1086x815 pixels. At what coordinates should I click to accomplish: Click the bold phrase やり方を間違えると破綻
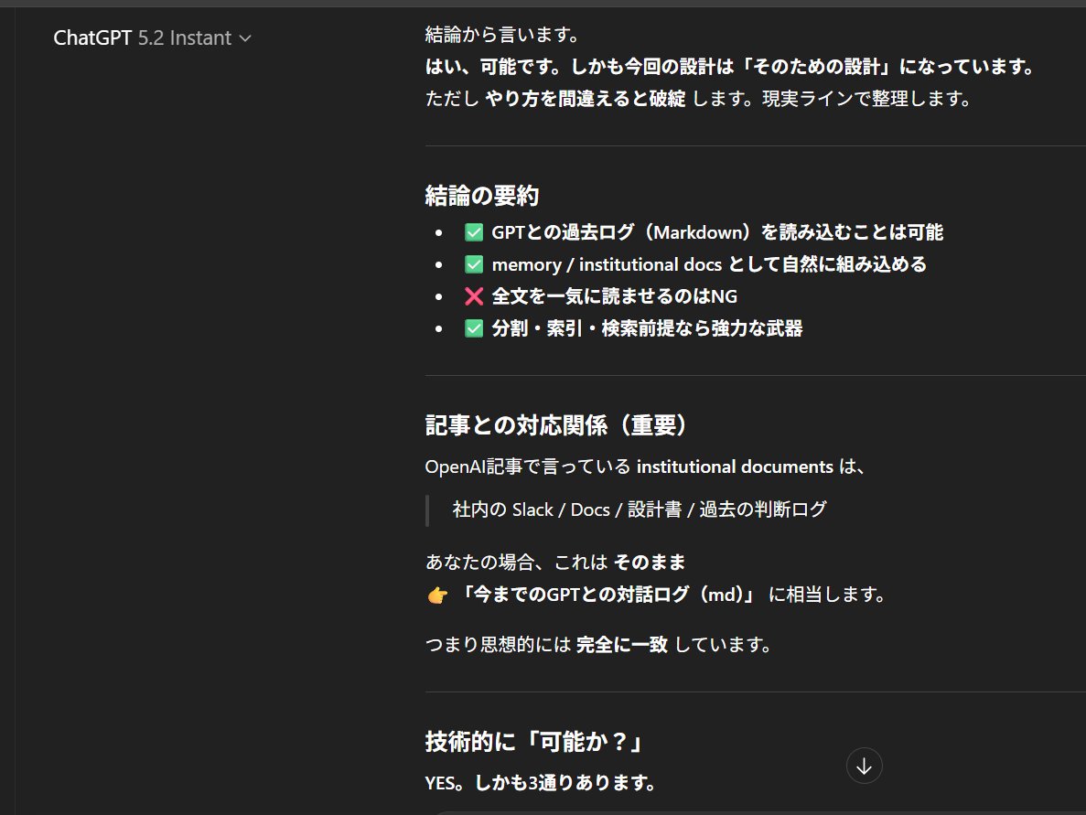586,98
